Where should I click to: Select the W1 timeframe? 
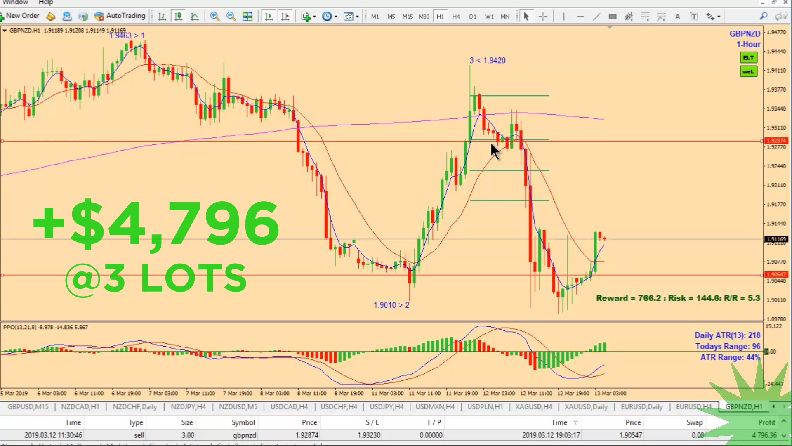coord(489,17)
